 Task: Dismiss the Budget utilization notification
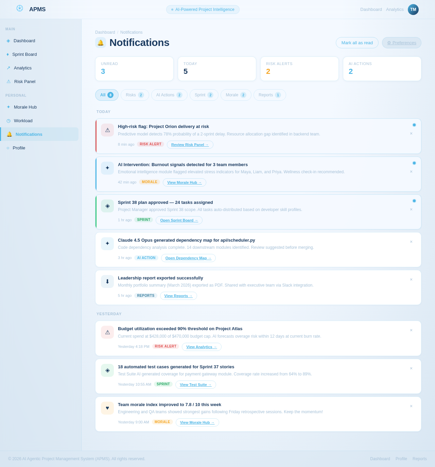411,330
